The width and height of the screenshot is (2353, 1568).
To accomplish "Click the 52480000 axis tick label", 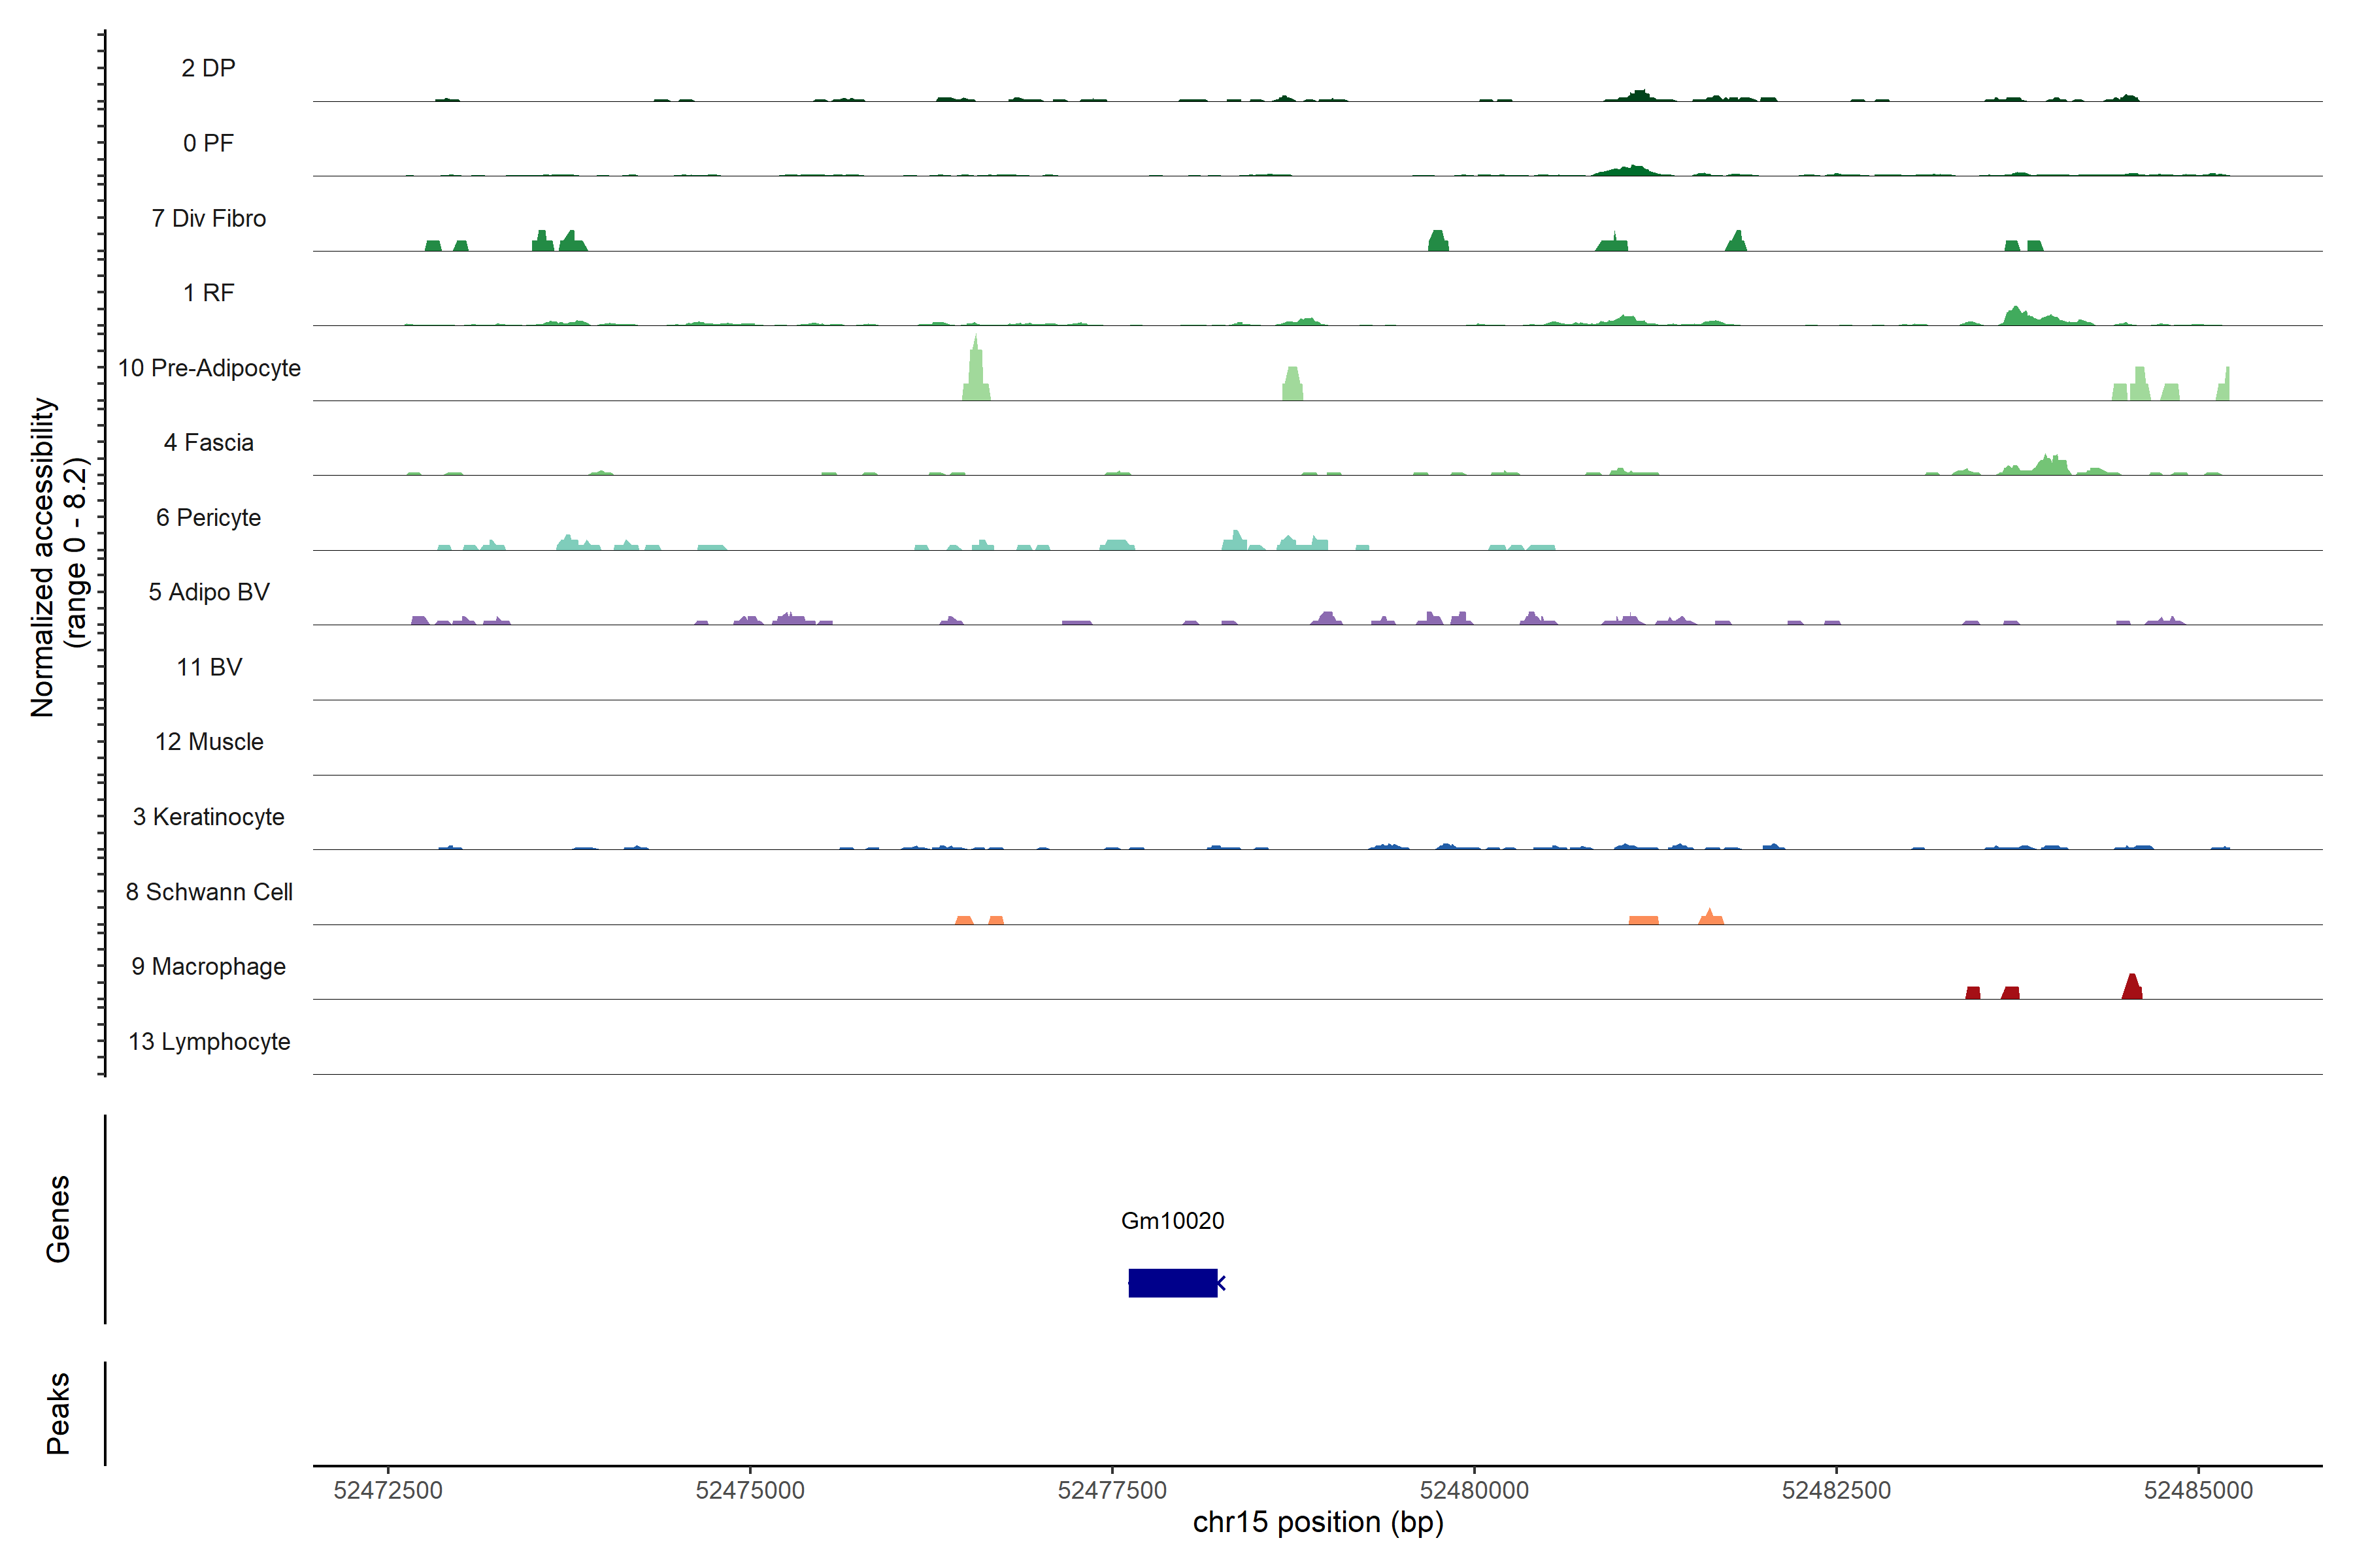I will [x=1474, y=1490].
